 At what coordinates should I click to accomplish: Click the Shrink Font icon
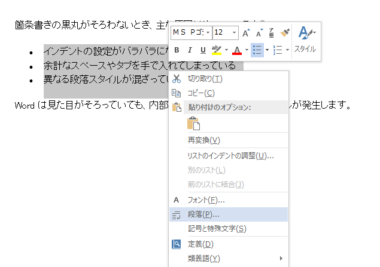pyautogui.click(x=259, y=33)
